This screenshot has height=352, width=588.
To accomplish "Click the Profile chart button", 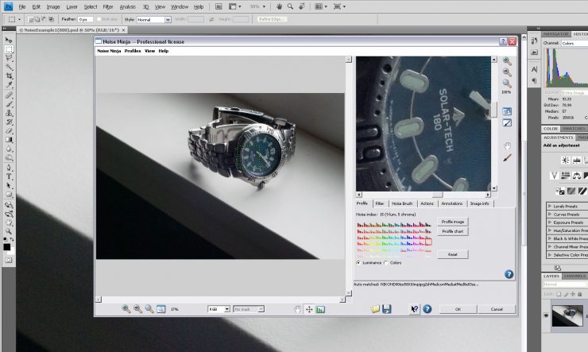I will 453,232.
